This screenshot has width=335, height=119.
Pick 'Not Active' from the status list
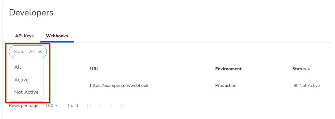tap(26, 92)
